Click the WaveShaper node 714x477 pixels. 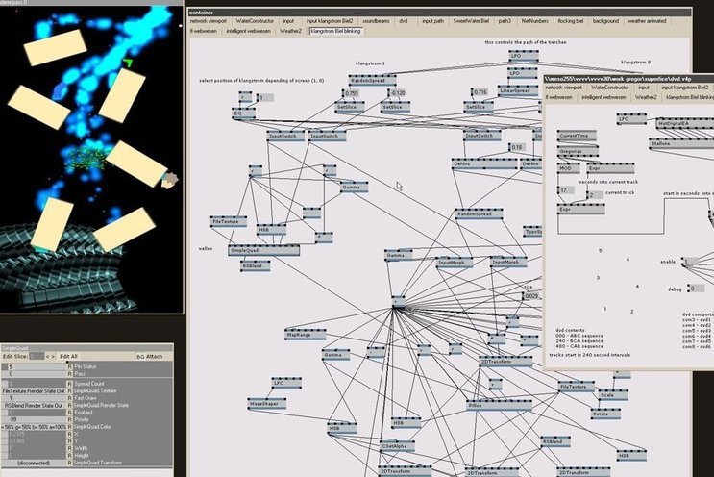tap(264, 405)
